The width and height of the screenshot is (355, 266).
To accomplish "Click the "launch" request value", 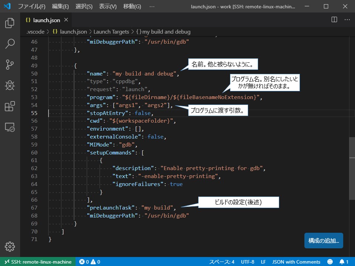I will point(135,89).
